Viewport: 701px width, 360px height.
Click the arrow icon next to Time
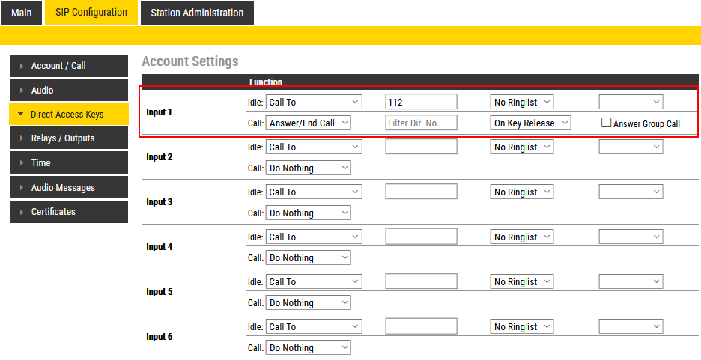pos(22,163)
